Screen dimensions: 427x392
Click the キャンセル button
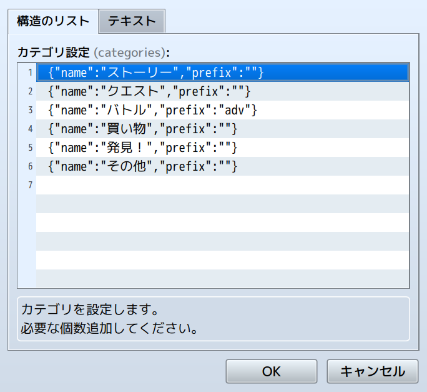(372, 371)
